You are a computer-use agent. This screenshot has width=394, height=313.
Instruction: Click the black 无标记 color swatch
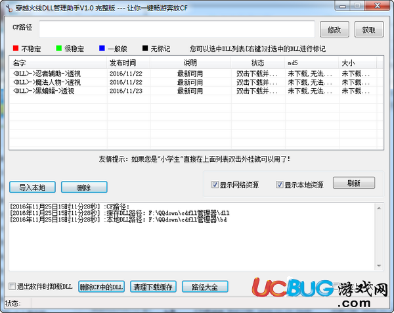click(x=145, y=48)
